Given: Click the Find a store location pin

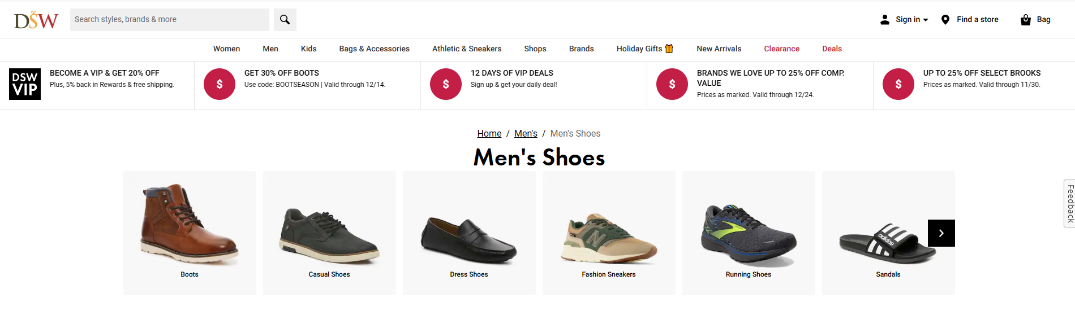Looking at the screenshot, I should (945, 20).
